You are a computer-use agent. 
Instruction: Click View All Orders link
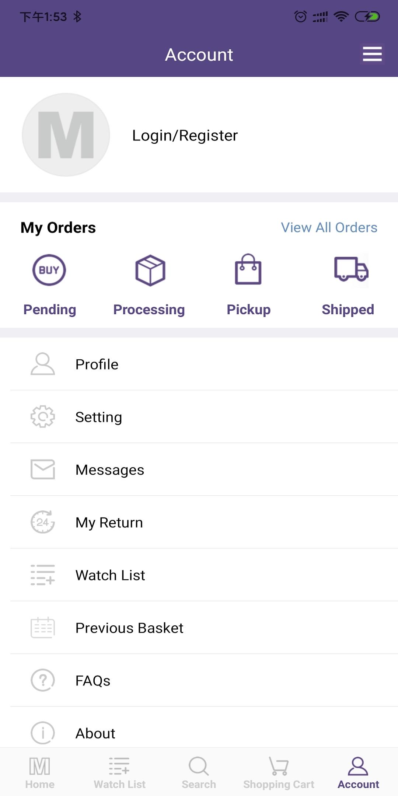[329, 227]
